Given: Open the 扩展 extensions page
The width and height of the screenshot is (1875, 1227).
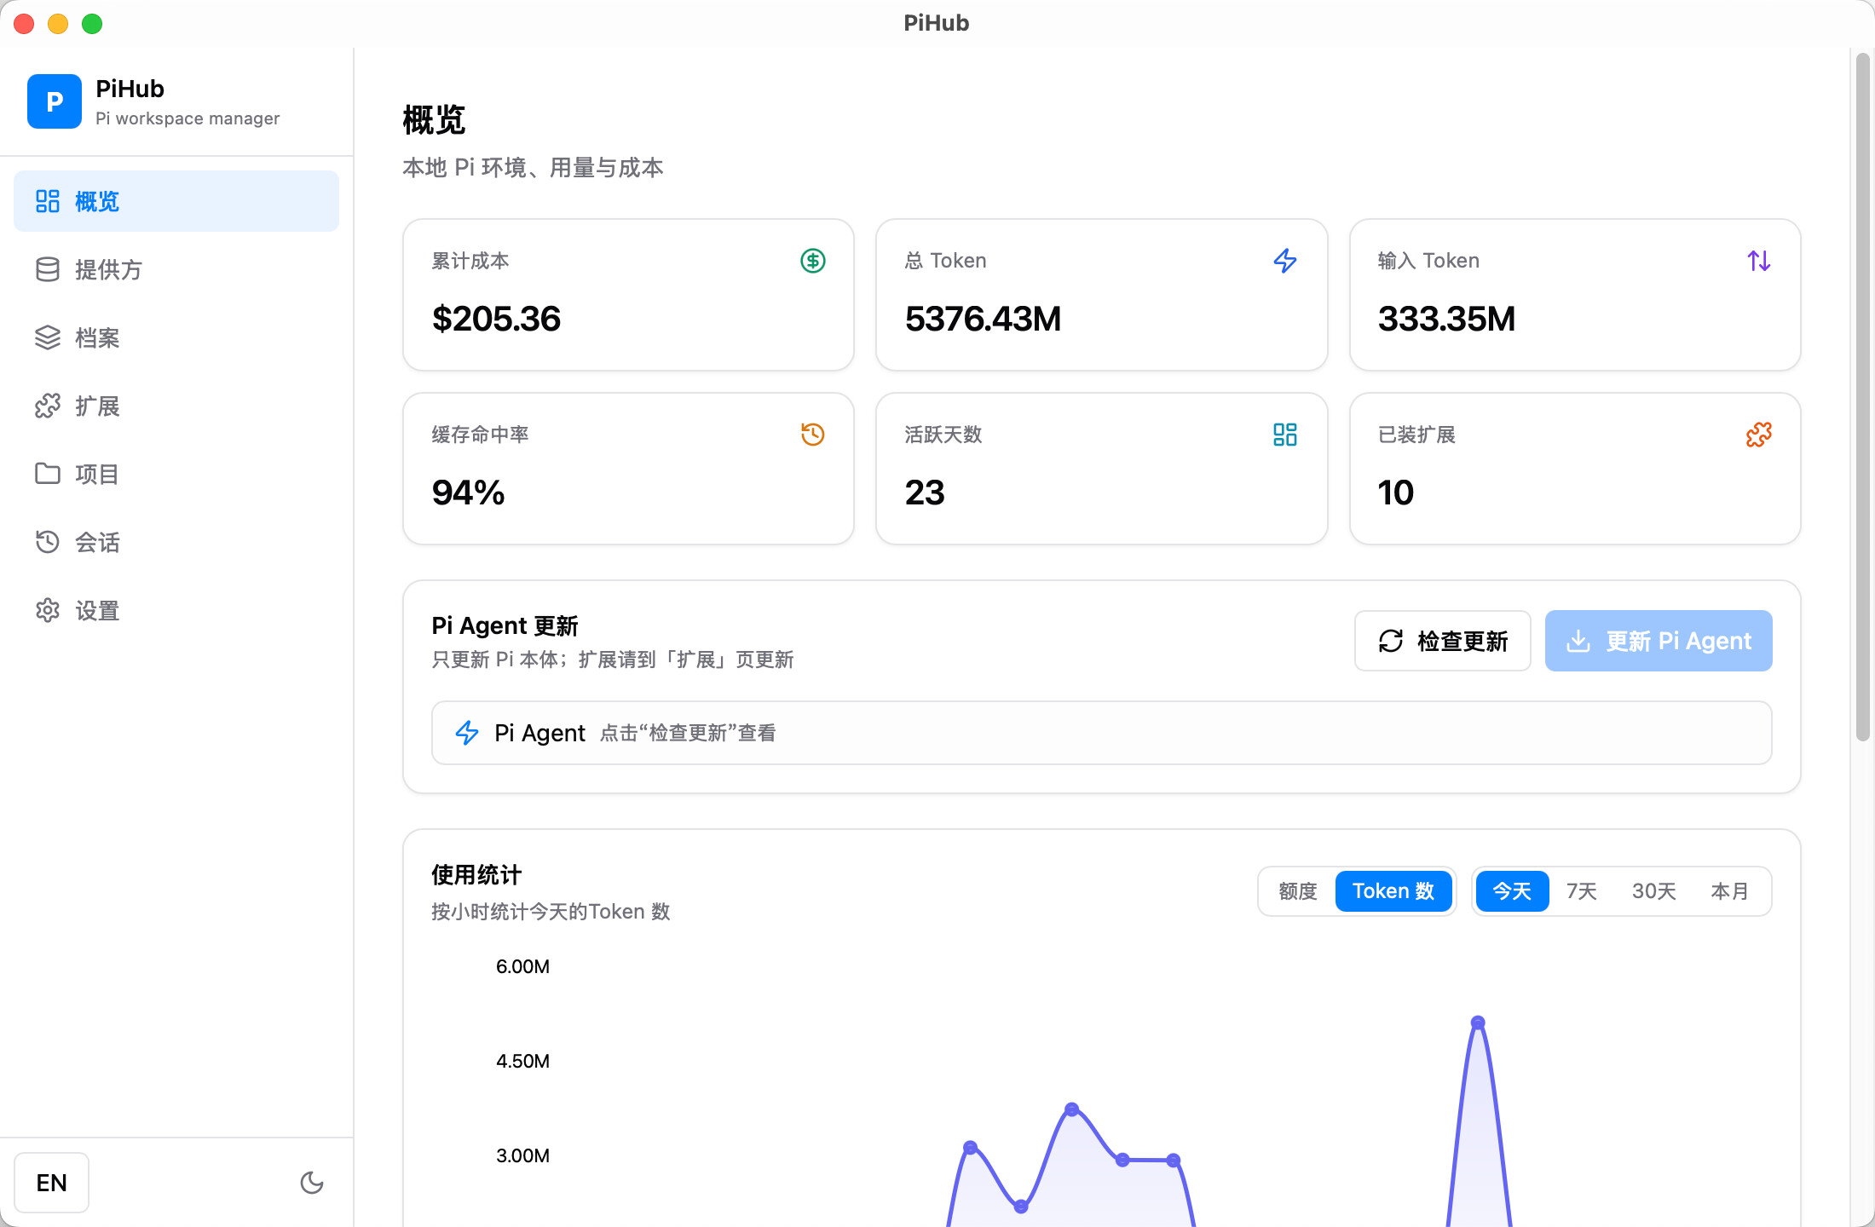Looking at the screenshot, I should (x=176, y=406).
